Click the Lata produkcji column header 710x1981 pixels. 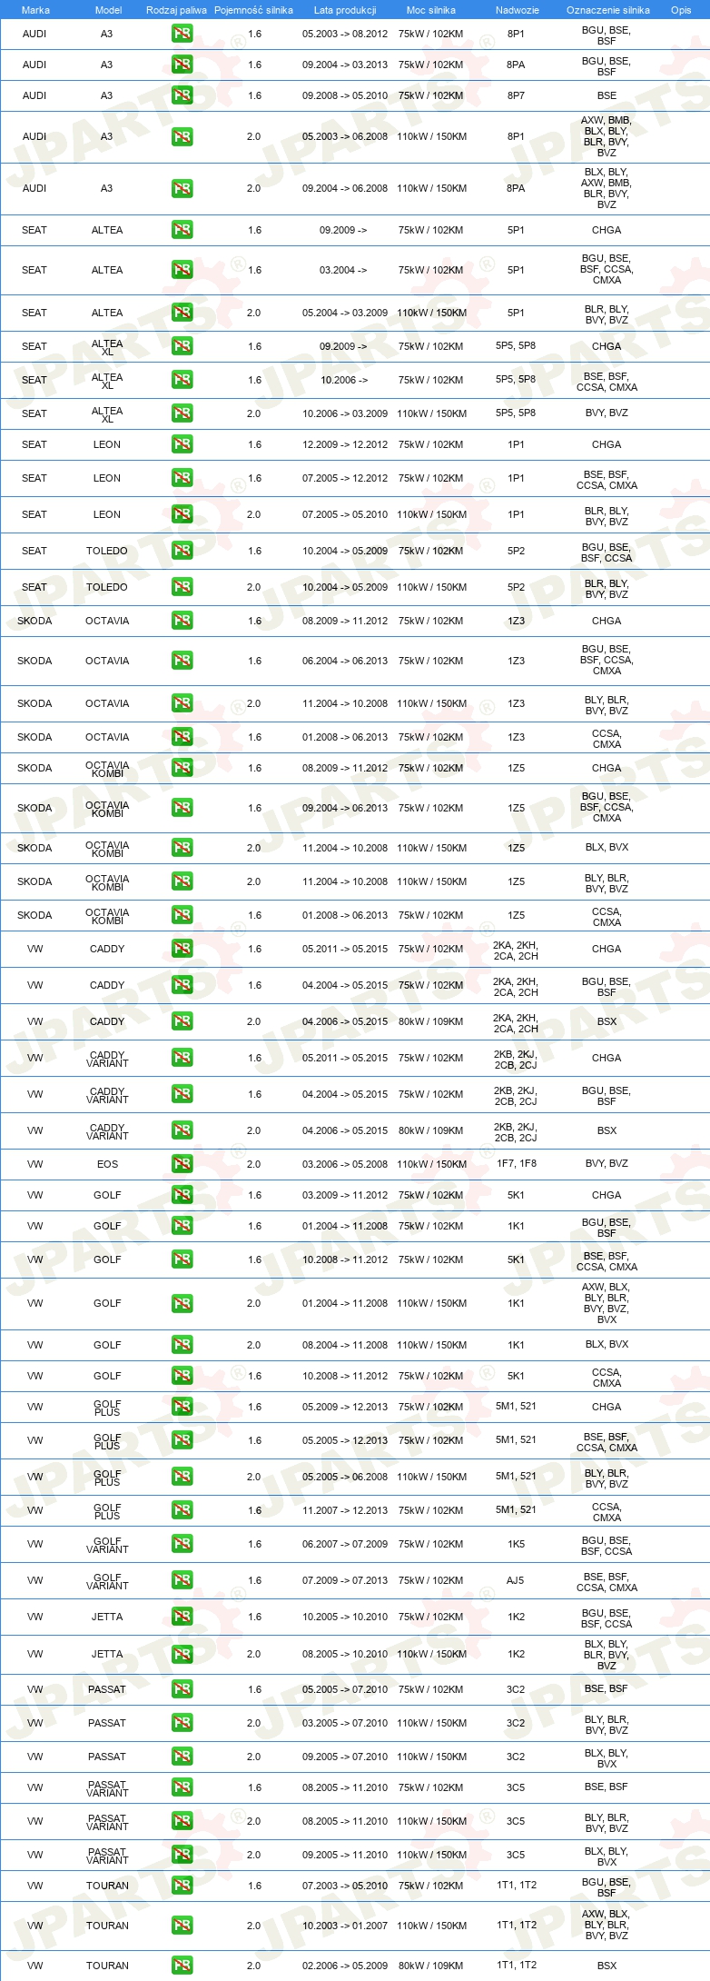(x=345, y=10)
